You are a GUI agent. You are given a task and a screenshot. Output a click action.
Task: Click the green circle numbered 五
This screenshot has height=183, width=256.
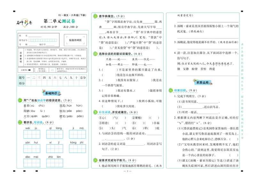(95, 112)
